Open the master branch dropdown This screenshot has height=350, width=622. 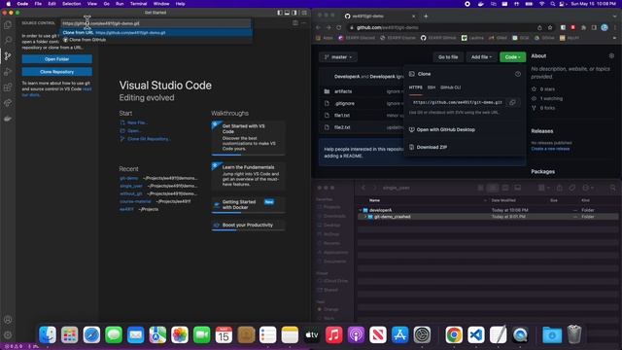click(338, 57)
